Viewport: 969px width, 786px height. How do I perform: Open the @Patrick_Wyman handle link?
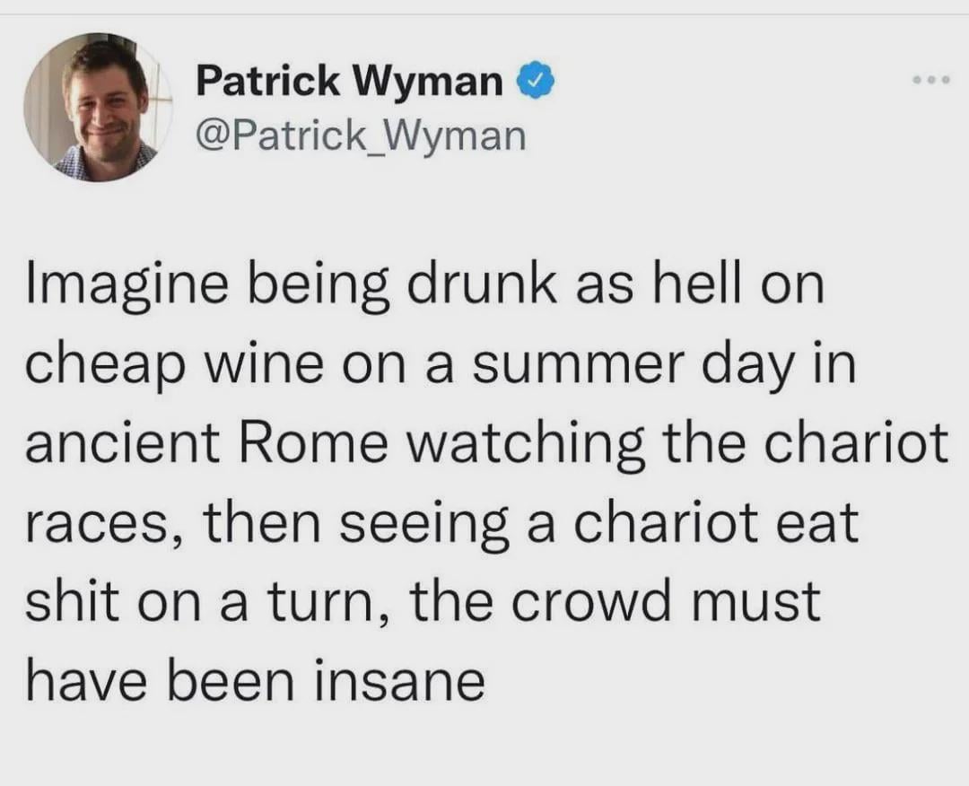pyautogui.click(x=361, y=136)
